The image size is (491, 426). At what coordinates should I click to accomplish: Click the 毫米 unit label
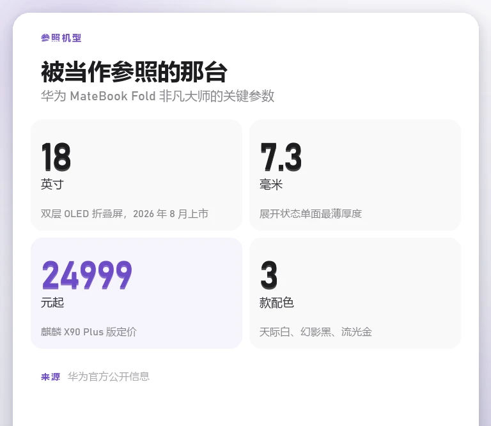271,184
